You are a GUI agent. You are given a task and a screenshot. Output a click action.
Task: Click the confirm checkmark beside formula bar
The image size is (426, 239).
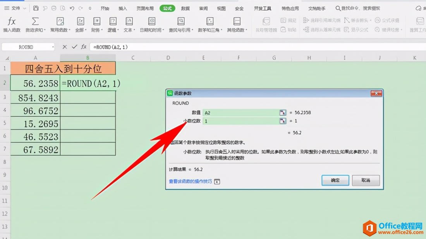[74, 47]
